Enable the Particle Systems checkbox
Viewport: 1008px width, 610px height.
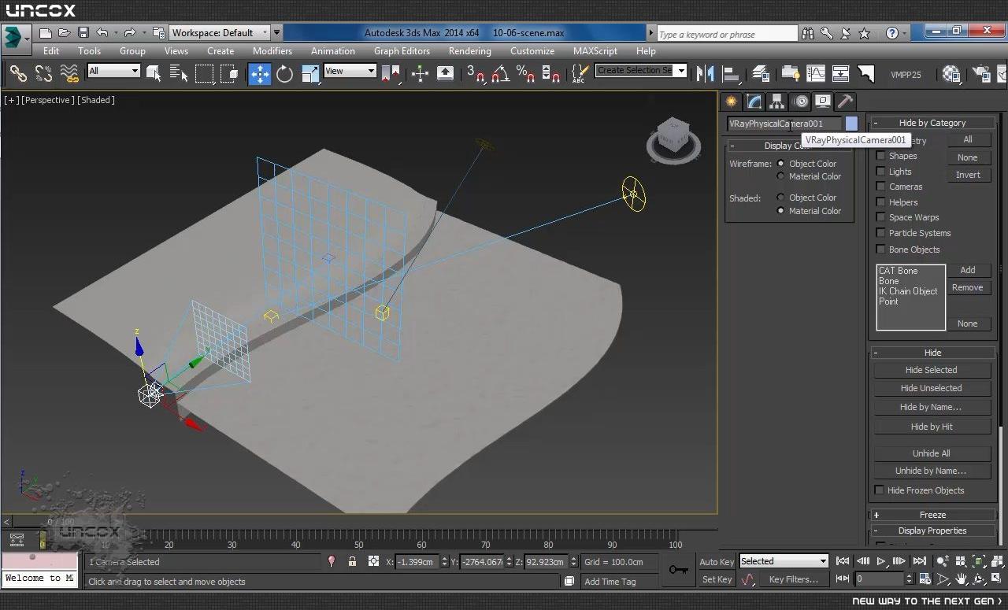click(880, 233)
